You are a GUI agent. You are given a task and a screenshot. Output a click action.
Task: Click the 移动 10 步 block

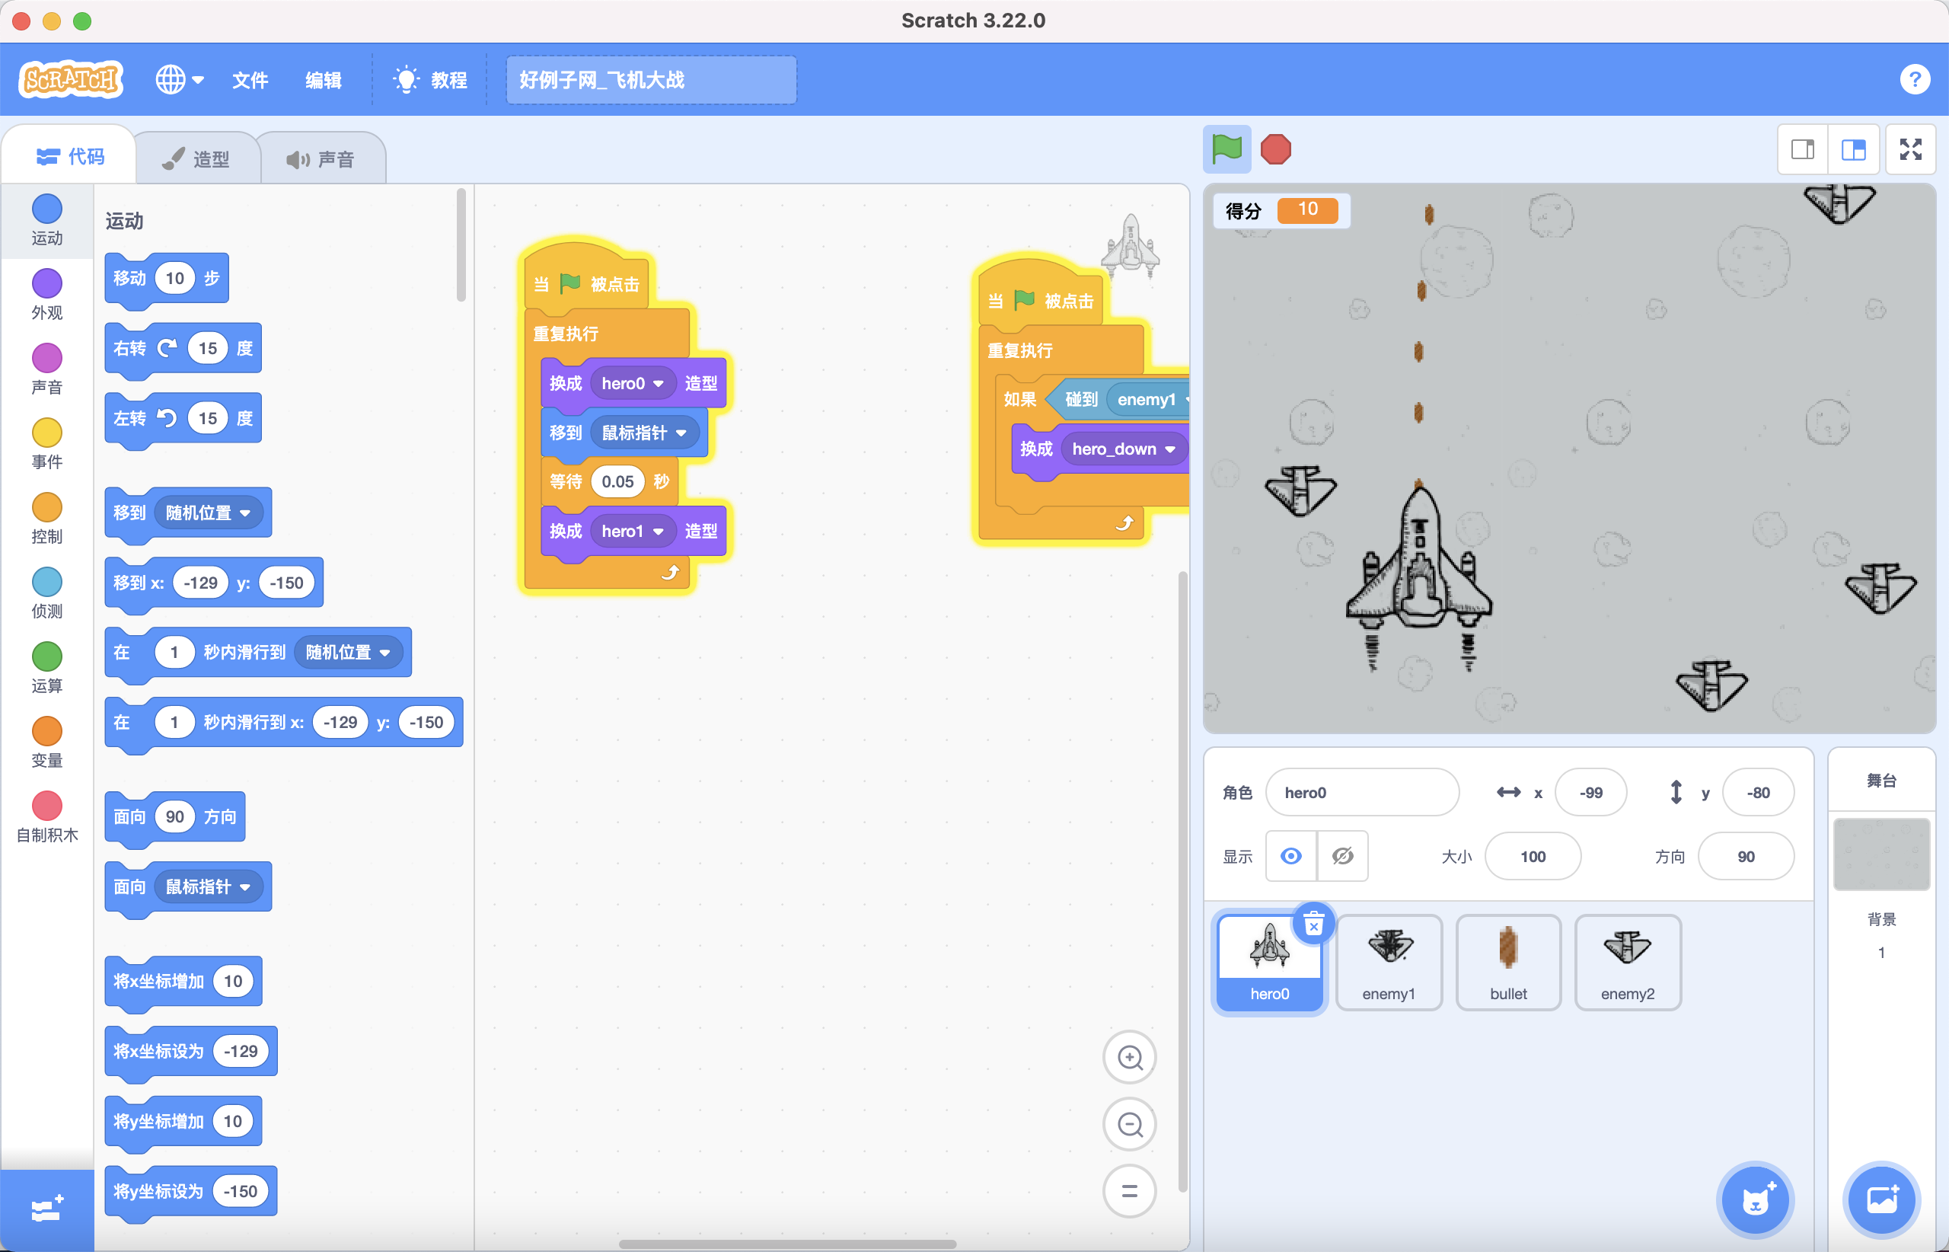(167, 279)
